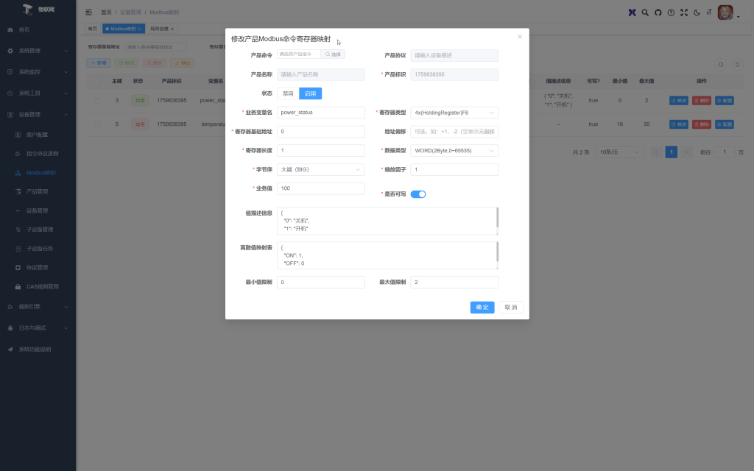The width and height of the screenshot is (754, 471).
Task: Click the search magnifier icon in header
Action: [x=645, y=13]
